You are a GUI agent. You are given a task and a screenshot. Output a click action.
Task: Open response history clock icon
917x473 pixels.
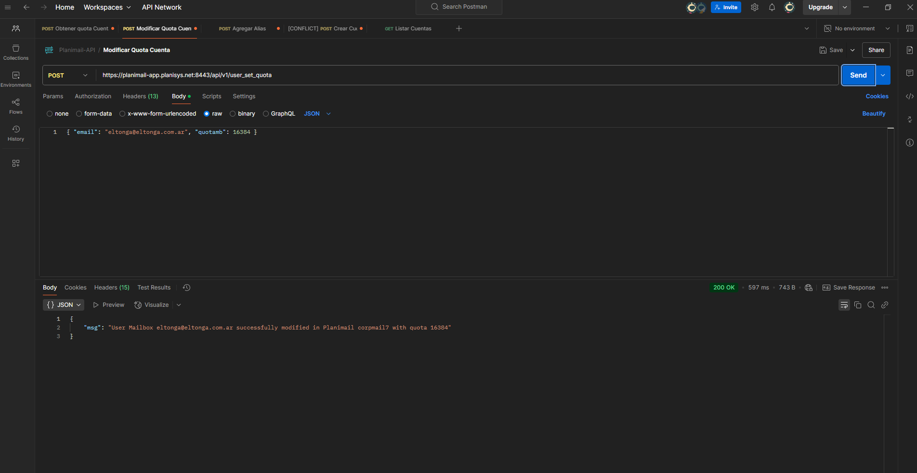pyautogui.click(x=187, y=288)
